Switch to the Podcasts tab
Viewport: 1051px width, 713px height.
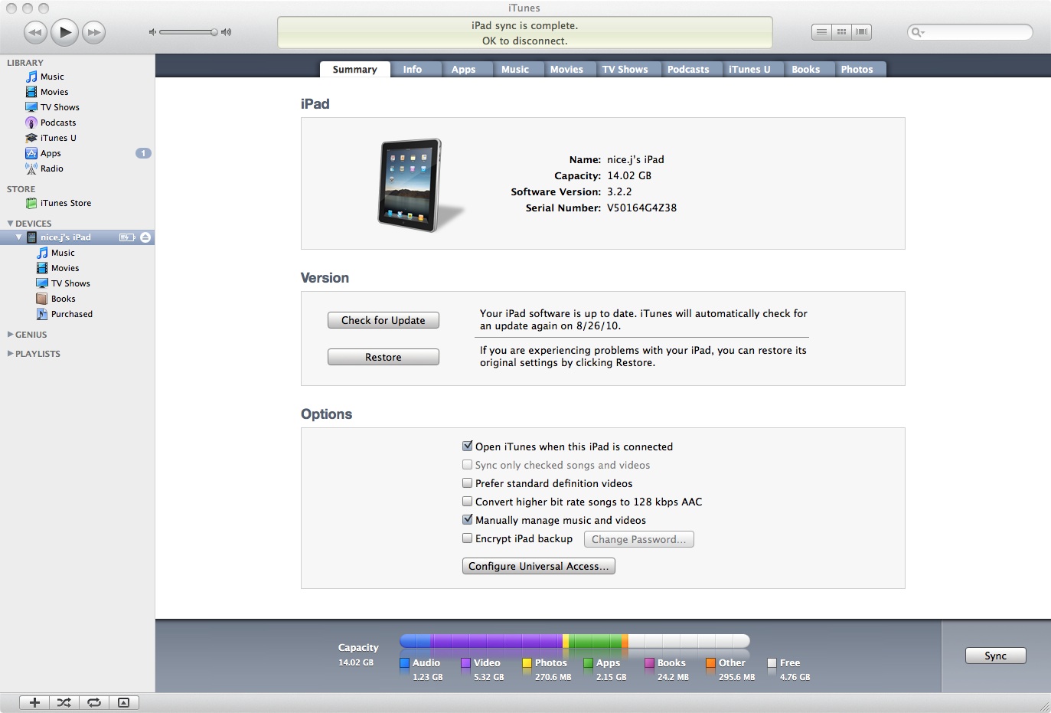point(688,70)
